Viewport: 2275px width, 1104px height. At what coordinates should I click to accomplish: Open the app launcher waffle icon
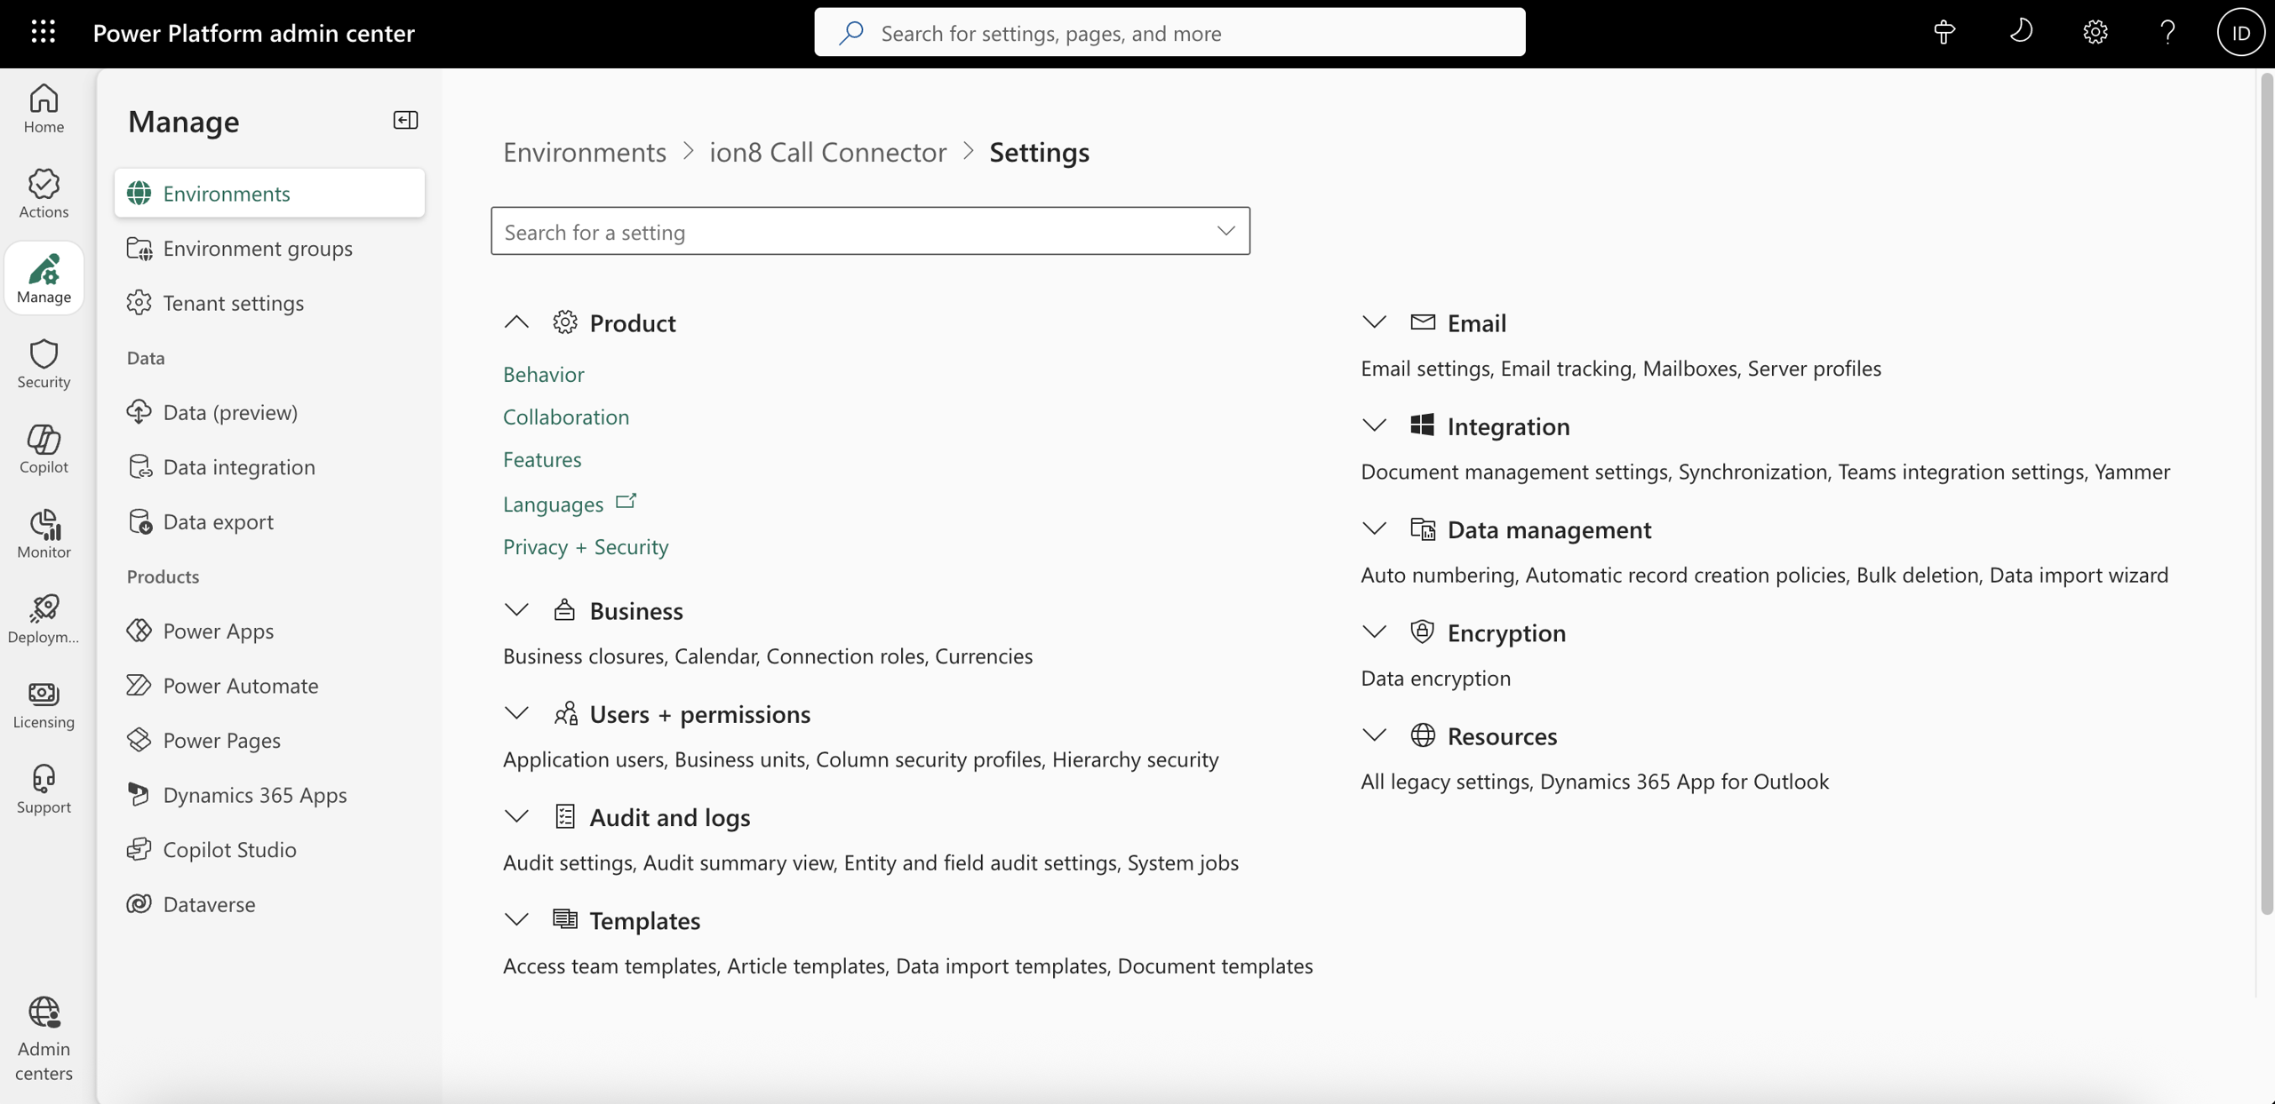(x=43, y=33)
